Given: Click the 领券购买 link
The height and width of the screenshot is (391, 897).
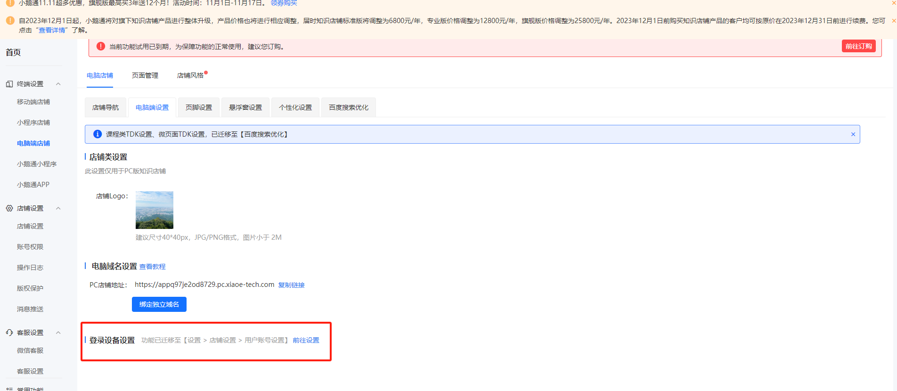Looking at the screenshot, I should click(x=284, y=3).
